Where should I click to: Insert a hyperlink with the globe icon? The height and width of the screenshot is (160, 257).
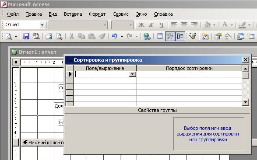click(147, 36)
